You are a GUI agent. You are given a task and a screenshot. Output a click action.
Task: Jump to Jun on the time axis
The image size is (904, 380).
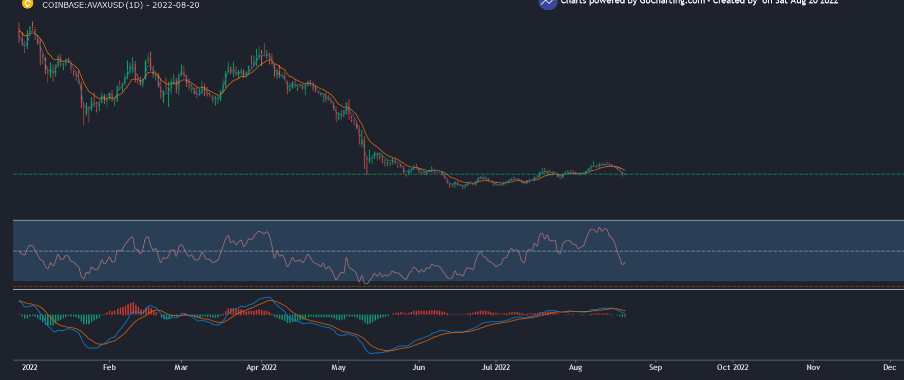tap(419, 367)
